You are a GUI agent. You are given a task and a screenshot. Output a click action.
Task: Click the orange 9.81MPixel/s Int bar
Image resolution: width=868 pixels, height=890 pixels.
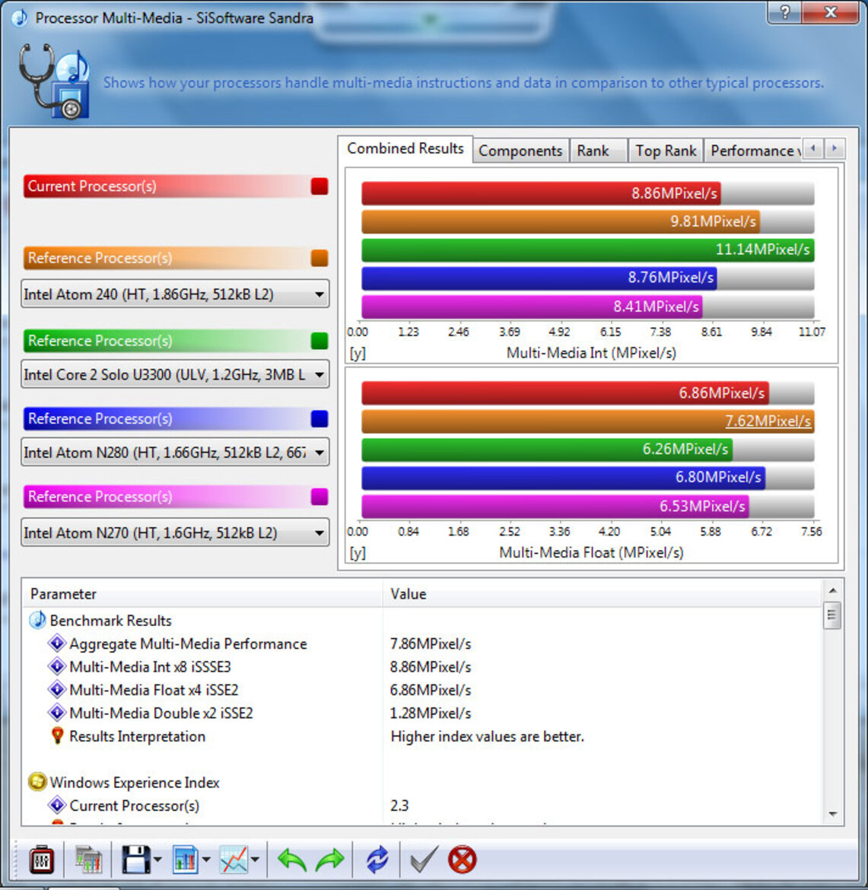point(561,221)
